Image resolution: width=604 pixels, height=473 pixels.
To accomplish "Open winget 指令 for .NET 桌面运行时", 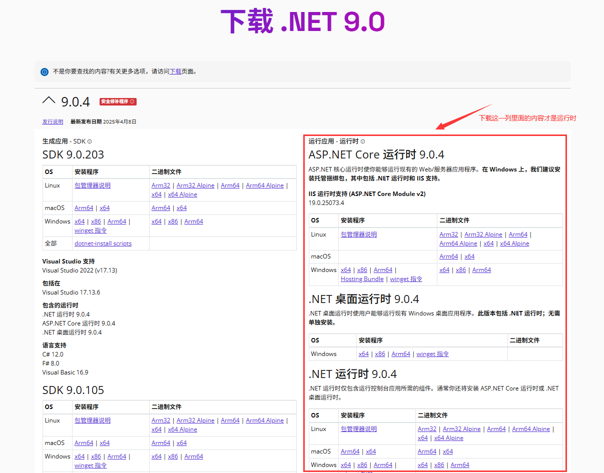I will (x=432, y=353).
